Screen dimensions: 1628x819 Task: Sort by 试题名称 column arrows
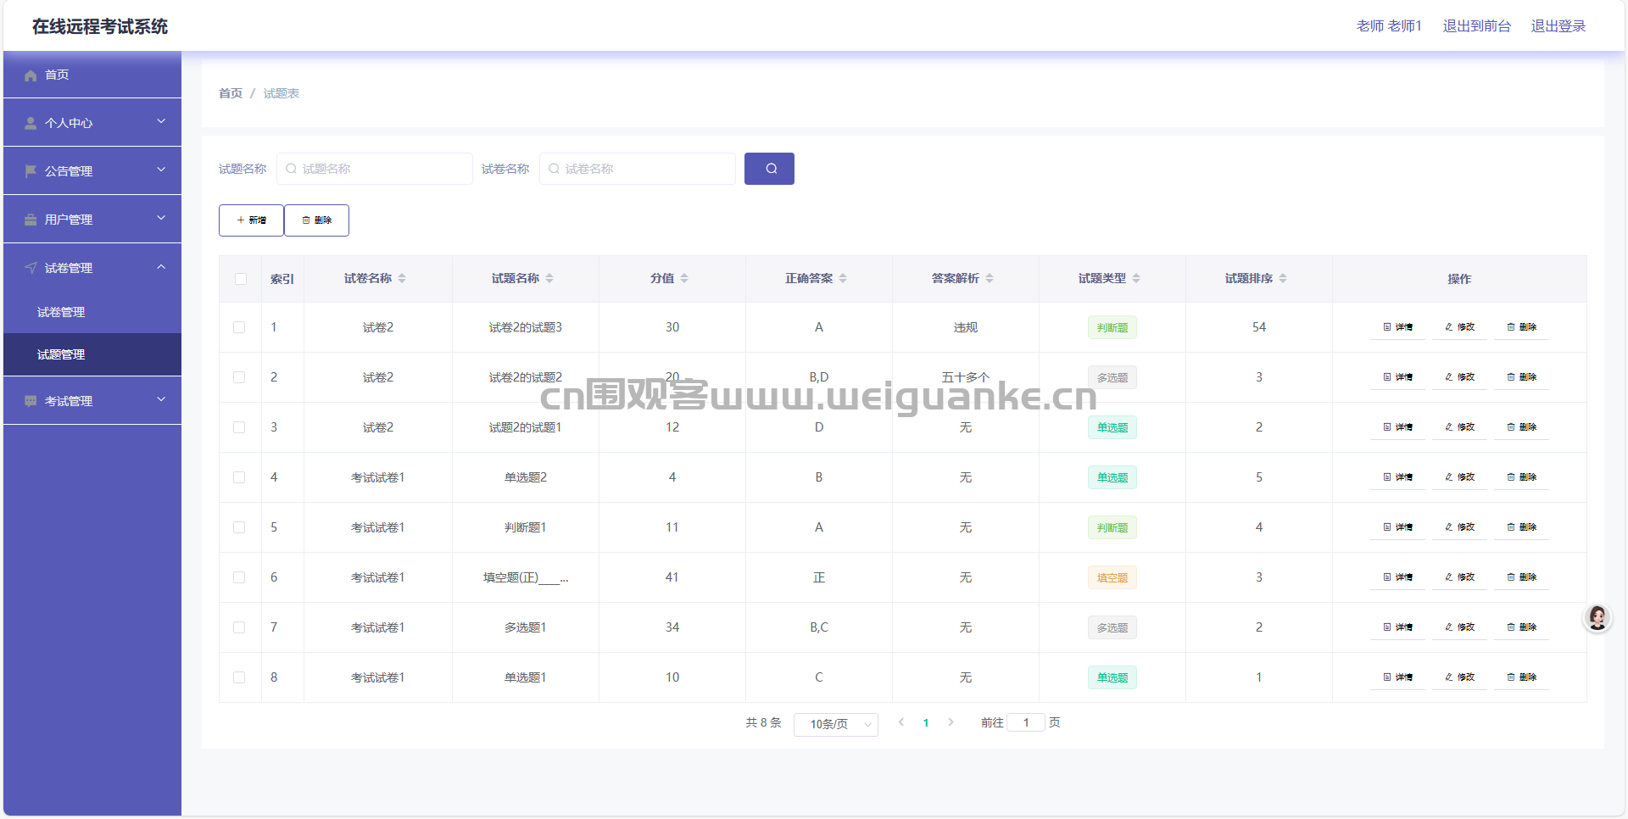click(x=549, y=279)
